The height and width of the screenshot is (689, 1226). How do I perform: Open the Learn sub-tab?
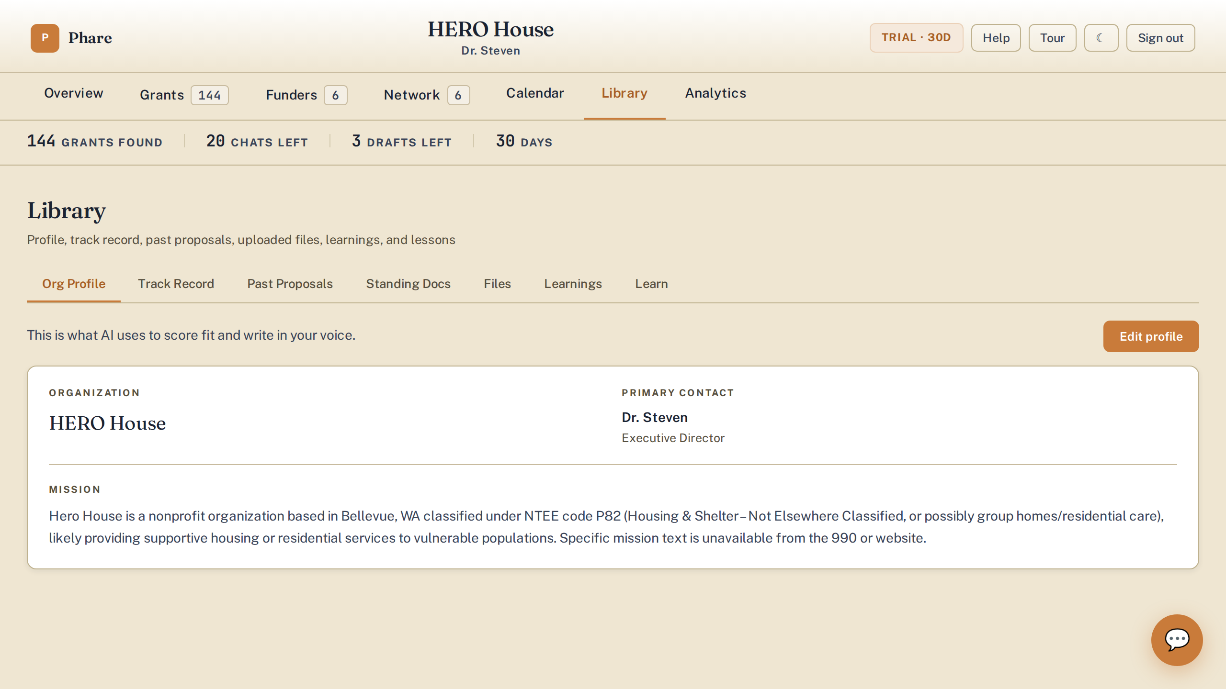tap(651, 284)
